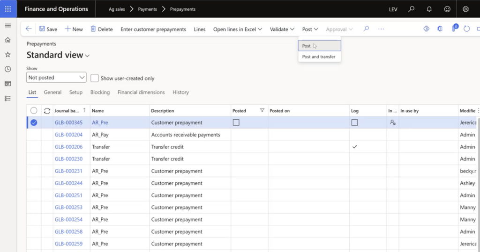The height and width of the screenshot is (252, 480).
Task: Expand the hamburger navigation pane
Action: click(x=8, y=25)
